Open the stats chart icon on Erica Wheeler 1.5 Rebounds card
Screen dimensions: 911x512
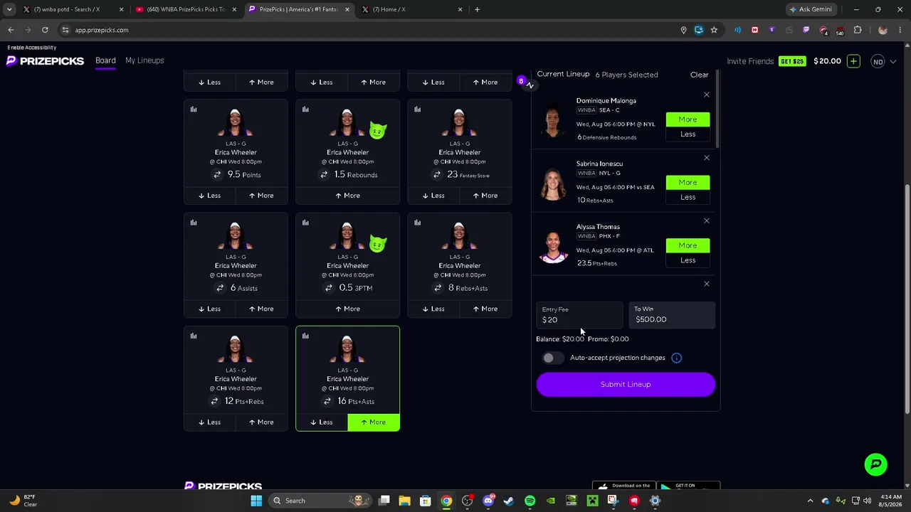coord(305,110)
